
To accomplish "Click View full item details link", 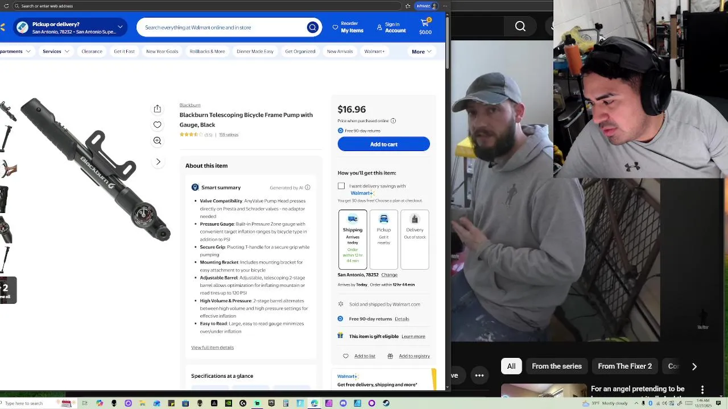I will pyautogui.click(x=212, y=348).
